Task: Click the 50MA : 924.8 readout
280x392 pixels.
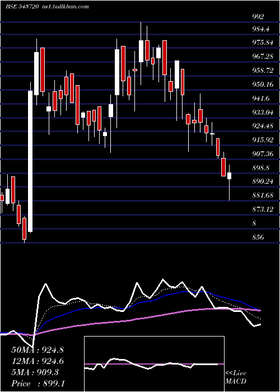Action: click(38, 350)
